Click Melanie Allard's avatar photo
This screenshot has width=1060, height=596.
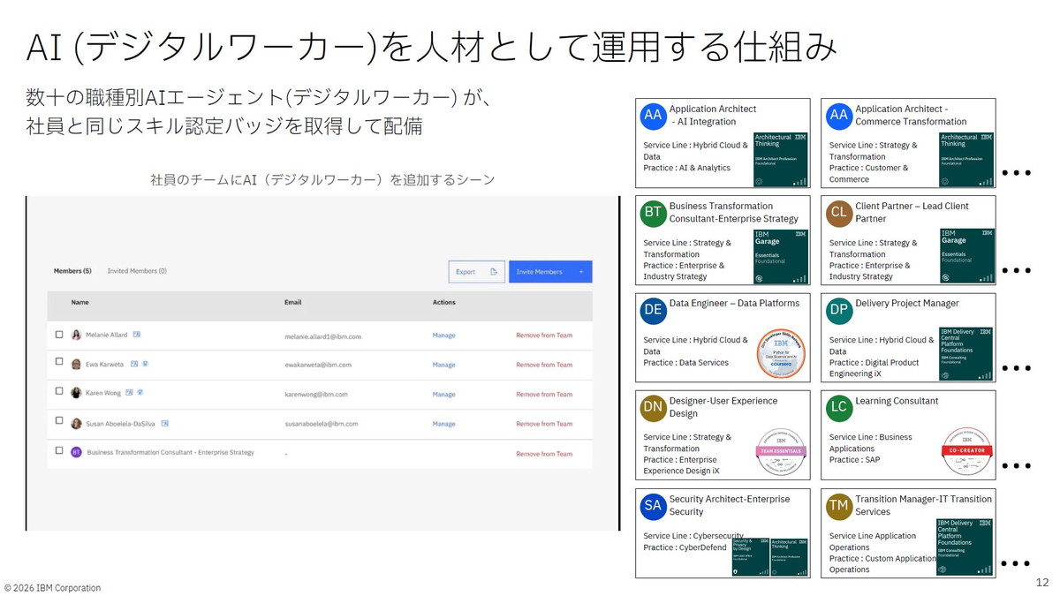76,336
